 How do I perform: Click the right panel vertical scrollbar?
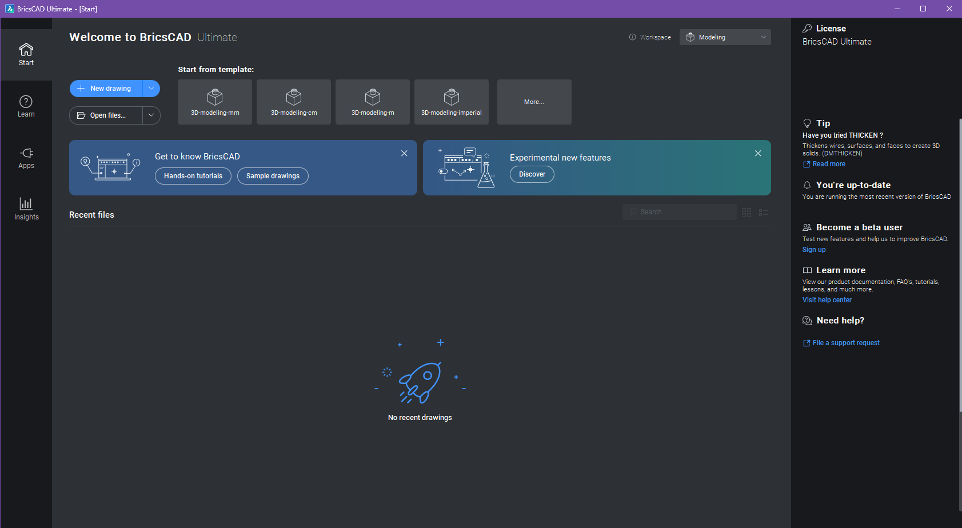point(960,264)
